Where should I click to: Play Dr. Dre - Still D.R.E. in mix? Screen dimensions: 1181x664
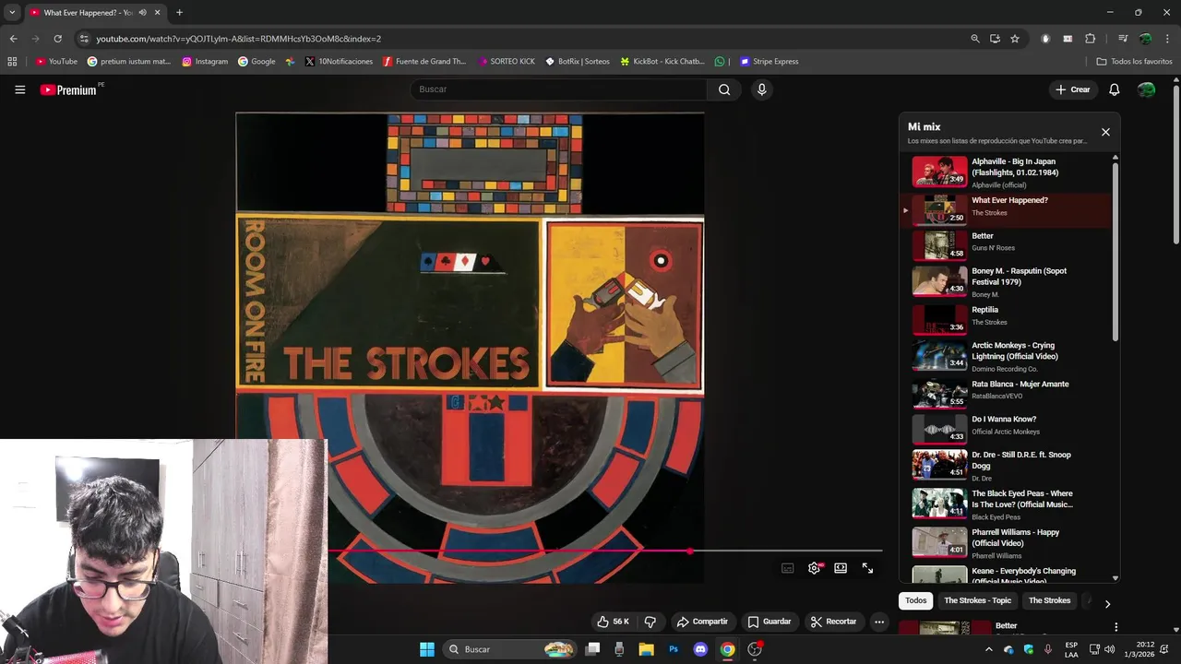[1006, 466]
